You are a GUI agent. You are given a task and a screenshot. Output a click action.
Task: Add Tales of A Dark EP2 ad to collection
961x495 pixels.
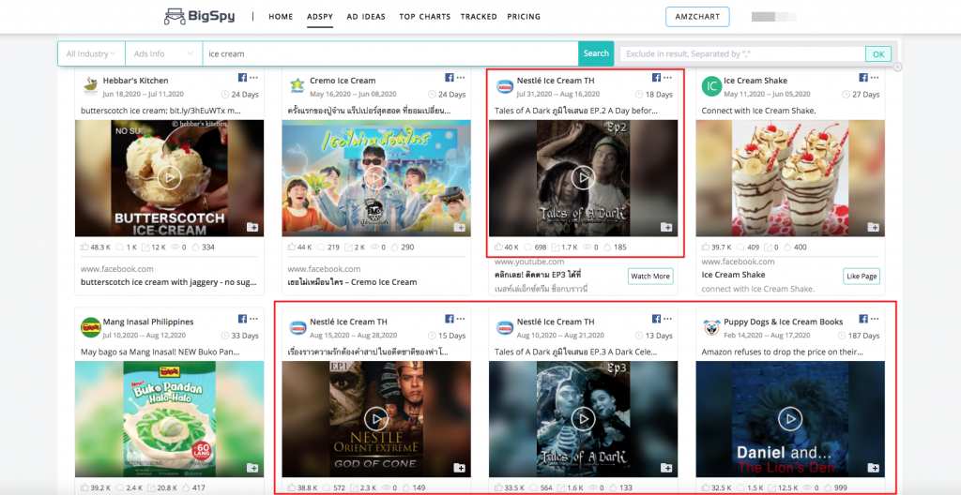[666, 227]
